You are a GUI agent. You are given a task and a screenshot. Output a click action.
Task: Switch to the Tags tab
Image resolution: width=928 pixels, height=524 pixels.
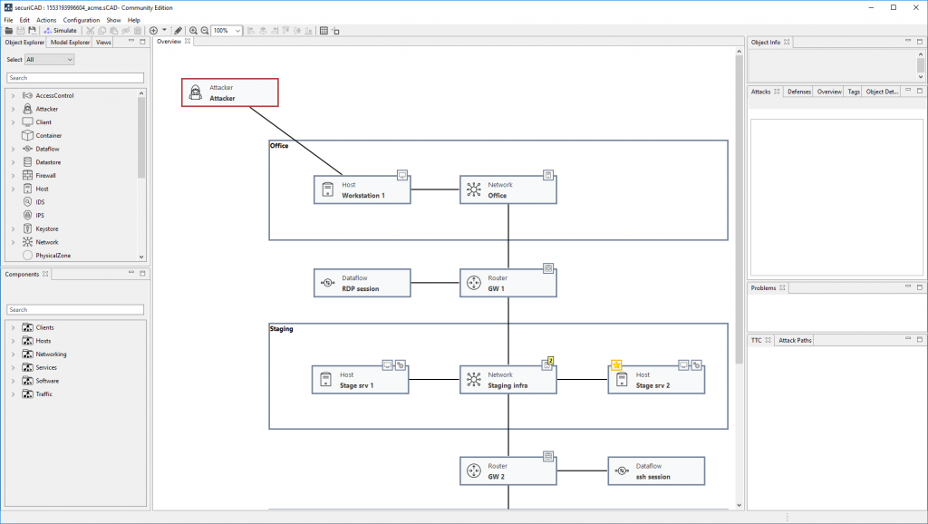click(854, 92)
